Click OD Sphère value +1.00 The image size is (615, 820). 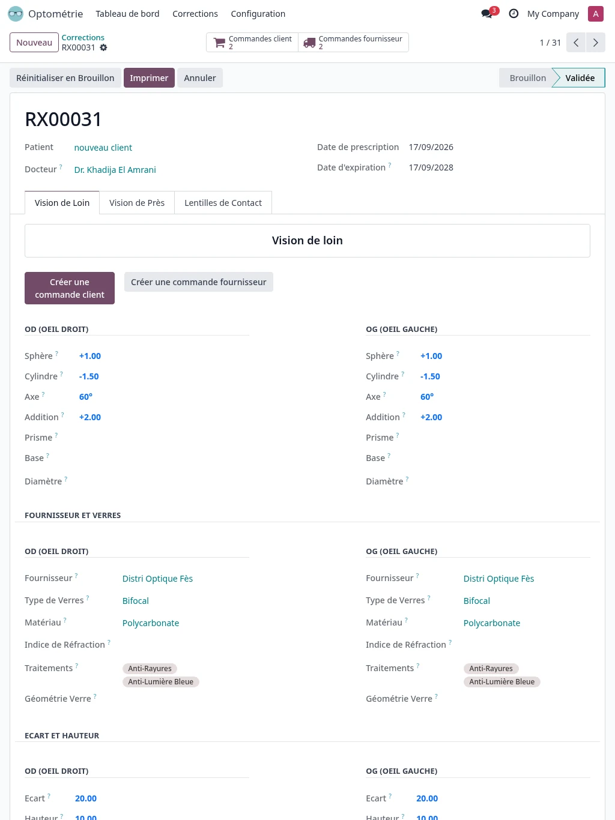(x=90, y=356)
